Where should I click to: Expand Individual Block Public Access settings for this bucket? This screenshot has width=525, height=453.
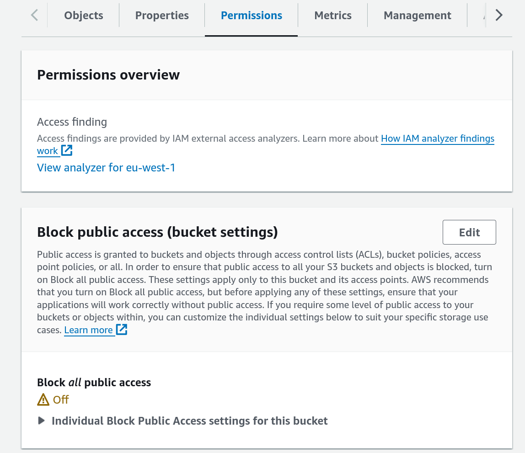pyautogui.click(x=190, y=421)
